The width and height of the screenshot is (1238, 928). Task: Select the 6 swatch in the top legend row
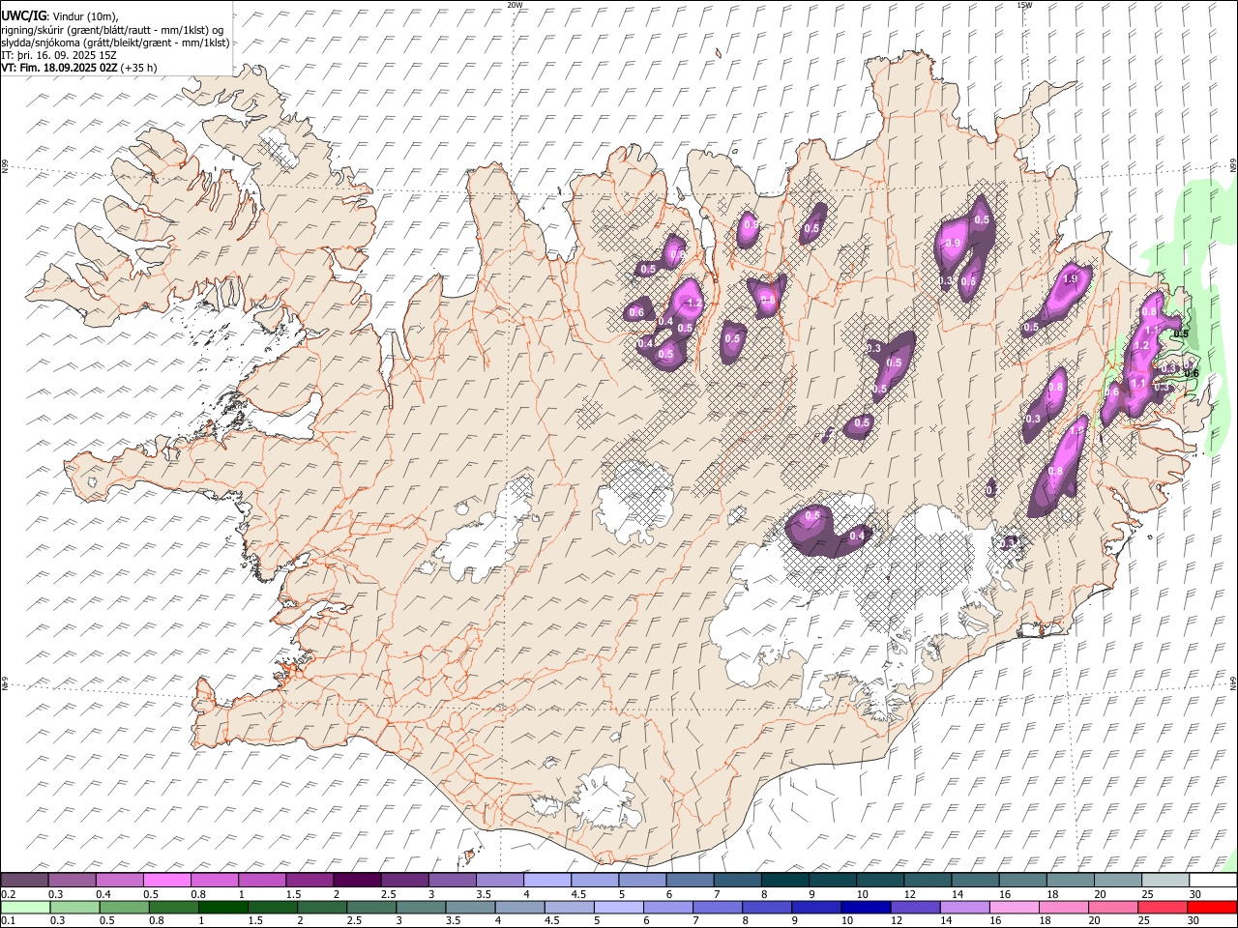pos(690,881)
